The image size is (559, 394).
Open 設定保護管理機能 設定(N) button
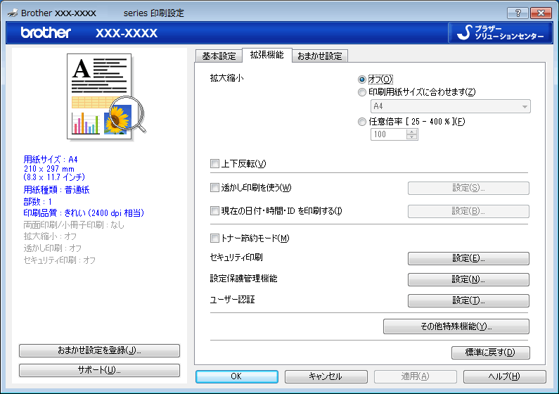(468, 279)
